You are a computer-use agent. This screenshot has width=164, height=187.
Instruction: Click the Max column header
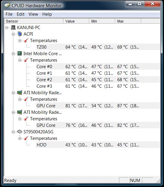(x=128, y=21)
